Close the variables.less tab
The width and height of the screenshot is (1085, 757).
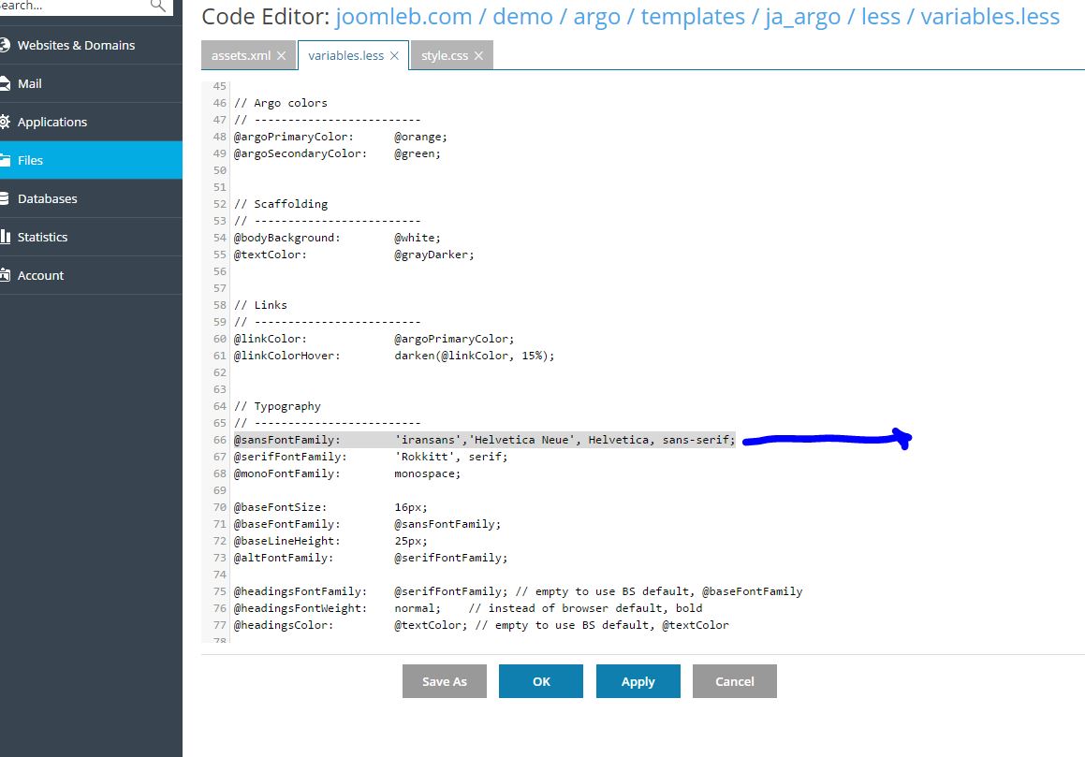click(x=394, y=55)
